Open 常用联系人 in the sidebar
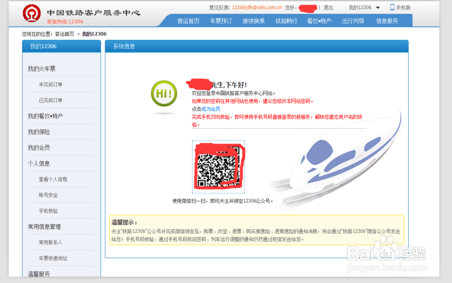The width and height of the screenshot is (452, 283). 51,242
